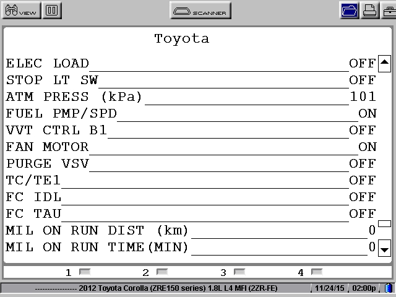Click the ATM PRESS value 101
The height and width of the screenshot is (297, 396).
[363, 97]
